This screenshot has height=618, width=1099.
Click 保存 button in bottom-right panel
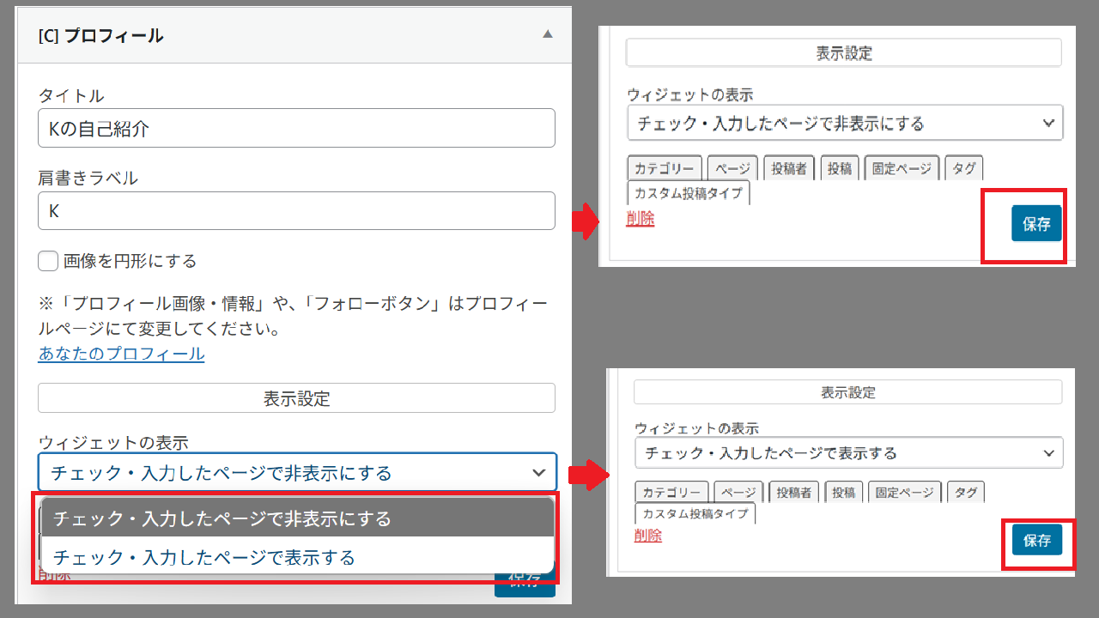click(1037, 541)
